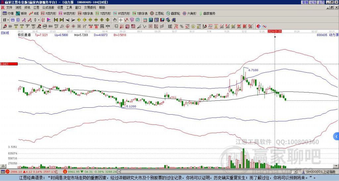Switch to K线 chart view
339x181 pixels.
[34, 13]
